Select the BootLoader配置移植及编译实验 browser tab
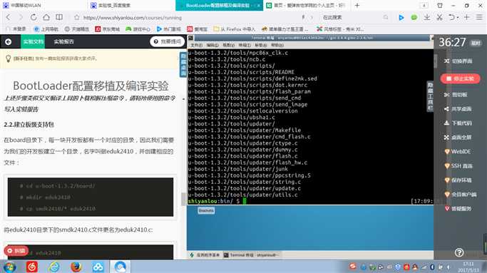487x273 pixels. tap(220, 5)
